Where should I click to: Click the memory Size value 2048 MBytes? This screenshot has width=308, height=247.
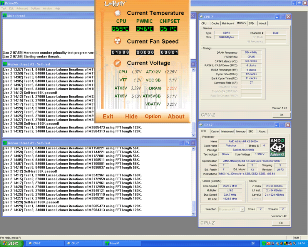click(226, 37)
